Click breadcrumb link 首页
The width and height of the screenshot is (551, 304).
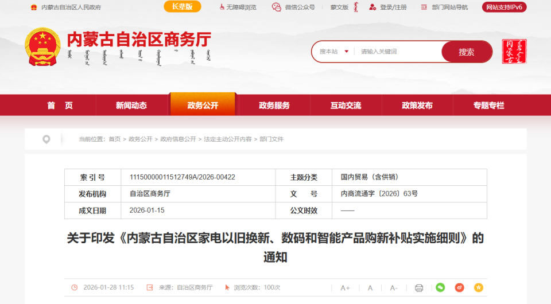(115, 139)
